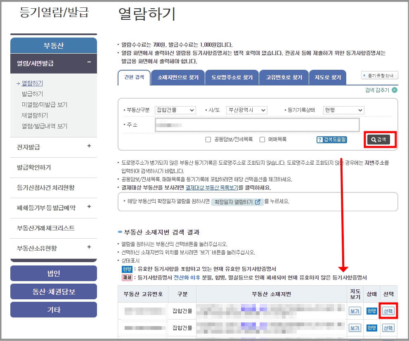Image resolution: width=409 pixels, height=341 pixels.
Task: Open the 등기기록상태 dropdown showing 현행
Action: click(343, 110)
